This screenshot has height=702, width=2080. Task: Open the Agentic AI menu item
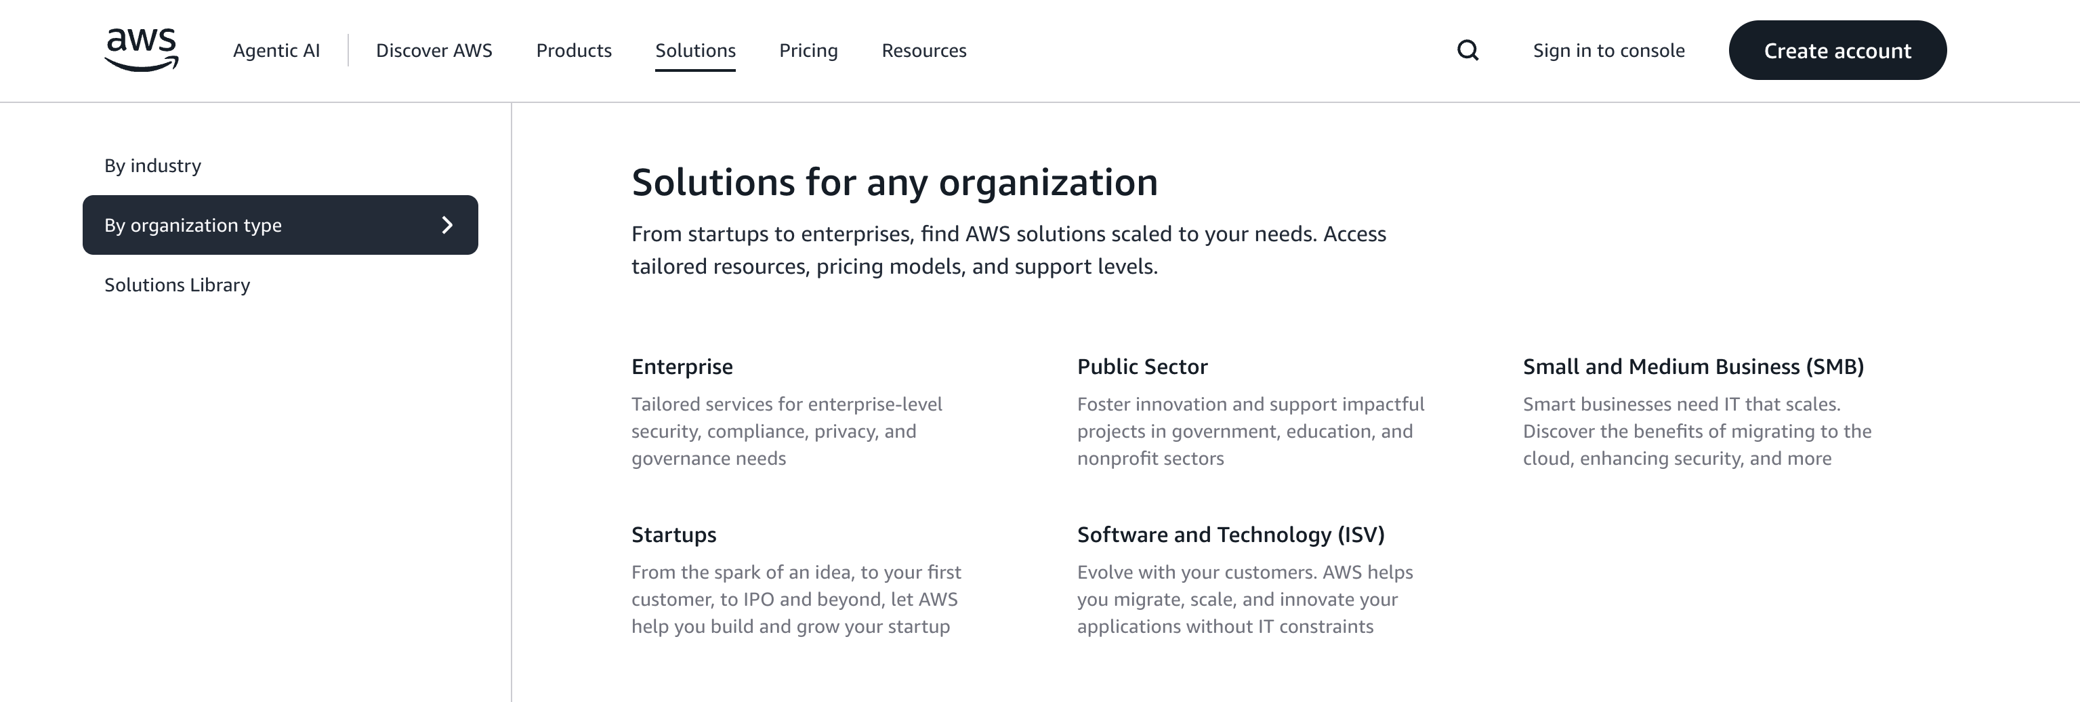pyautogui.click(x=276, y=50)
